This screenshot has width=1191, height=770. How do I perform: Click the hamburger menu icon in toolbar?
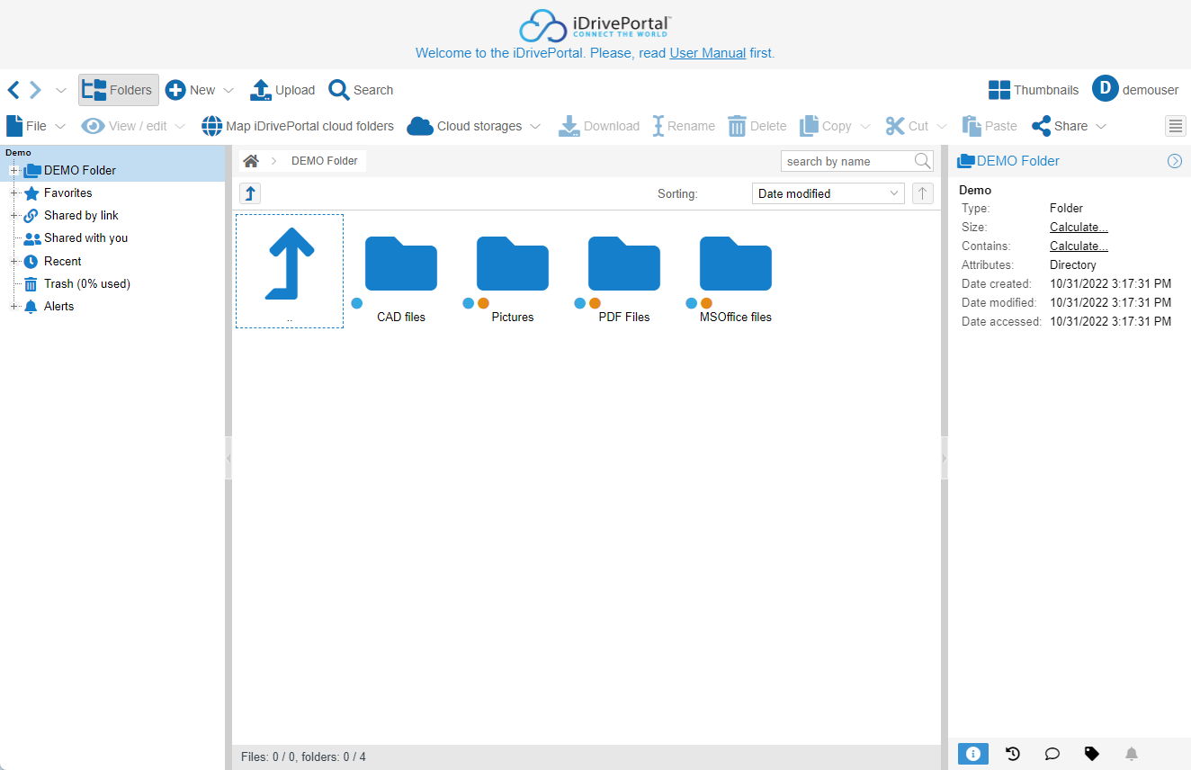[1176, 126]
